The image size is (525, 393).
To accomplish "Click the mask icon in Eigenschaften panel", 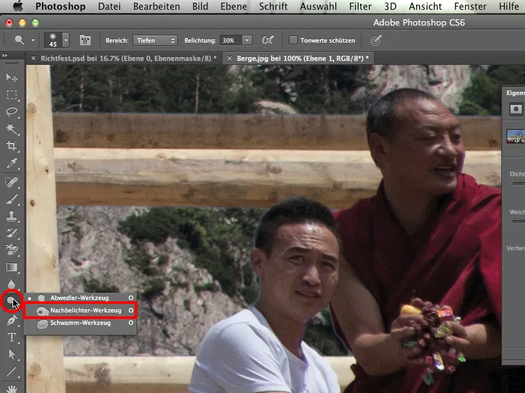I will [x=516, y=109].
